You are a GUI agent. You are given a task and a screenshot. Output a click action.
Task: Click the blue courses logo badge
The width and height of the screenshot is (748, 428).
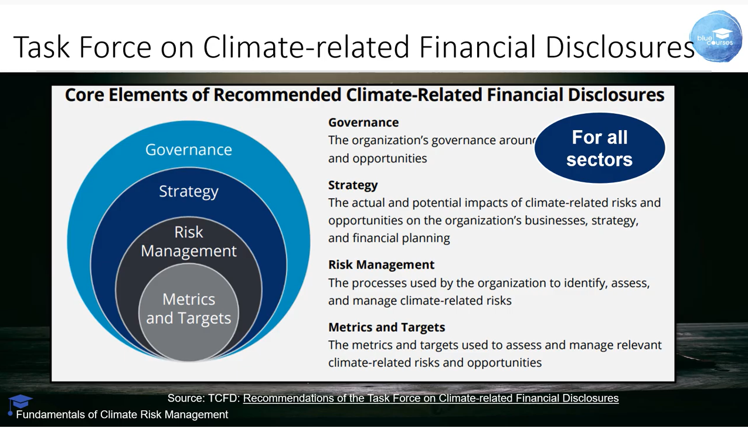pos(716,36)
